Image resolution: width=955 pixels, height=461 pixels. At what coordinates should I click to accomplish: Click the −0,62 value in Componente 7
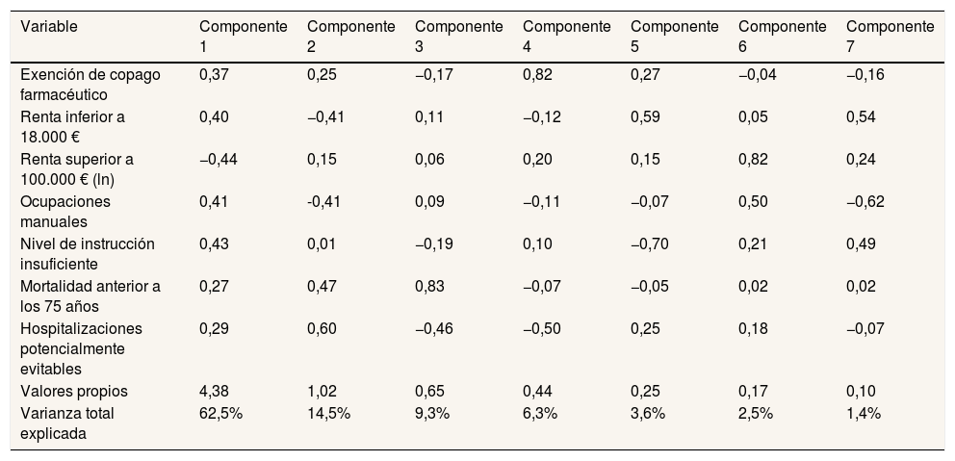tap(865, 202)
